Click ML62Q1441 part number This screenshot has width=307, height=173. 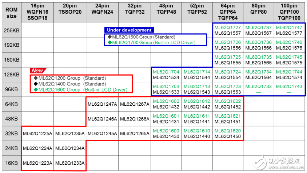click(197, 122)
